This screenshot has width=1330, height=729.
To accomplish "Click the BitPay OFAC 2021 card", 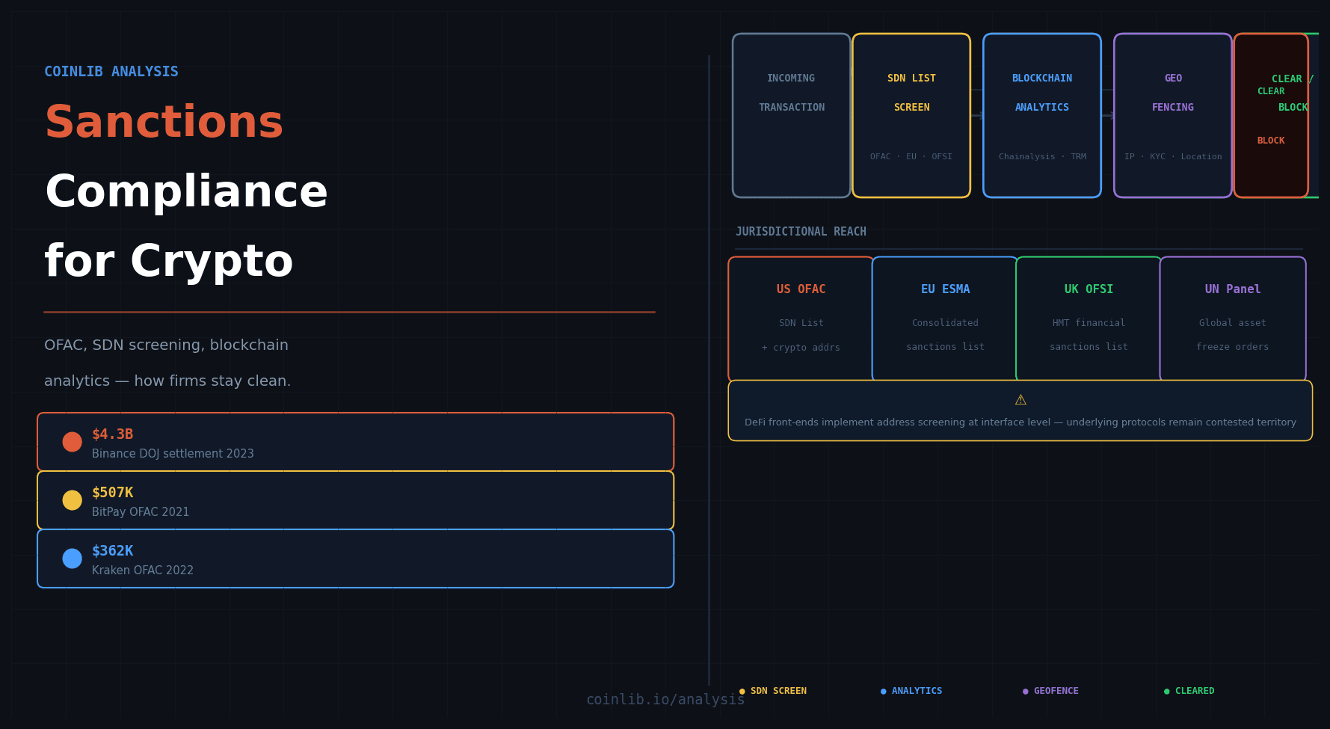I will coord(355,500).
